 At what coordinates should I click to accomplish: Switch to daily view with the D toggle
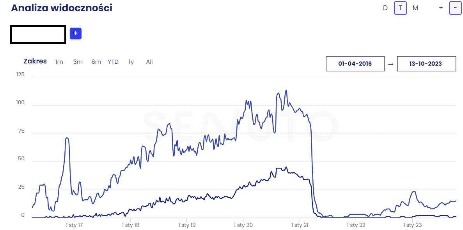point(385,8)
